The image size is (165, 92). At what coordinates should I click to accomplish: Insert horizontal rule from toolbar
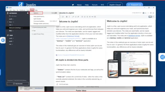click(92, 17)
